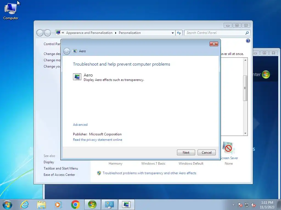Click the muted volume tray icon
The width and height of the screenshot is (281, 210).
pos(253,205)
